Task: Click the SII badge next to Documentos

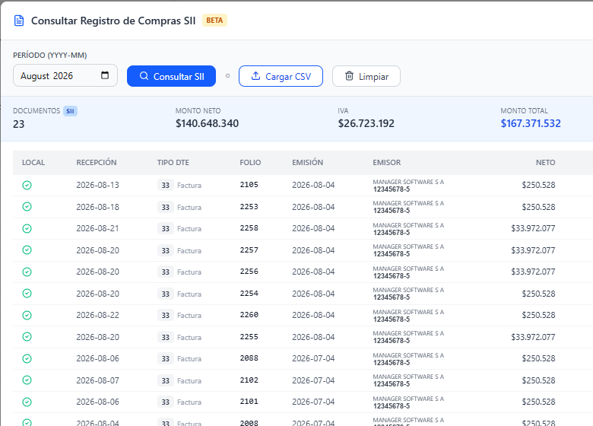Action: tap(70, 111)
